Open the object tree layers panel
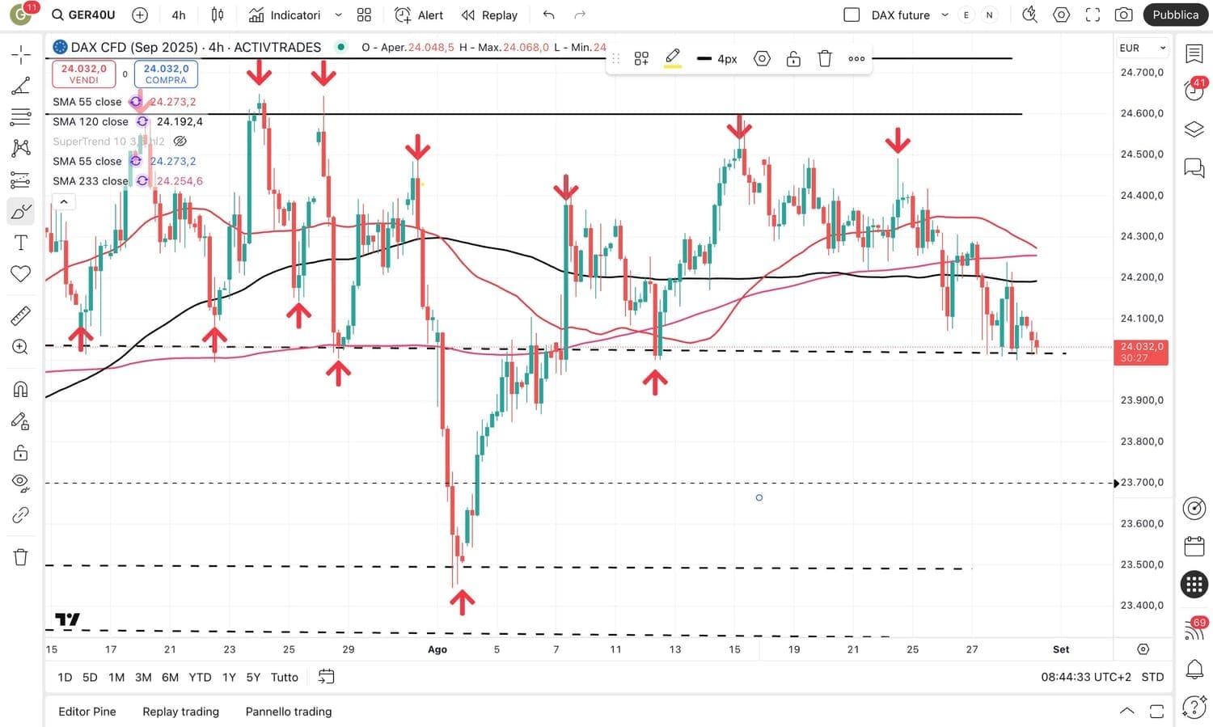The height and width of the screenshot is (727, 1213). point(1194,129)
